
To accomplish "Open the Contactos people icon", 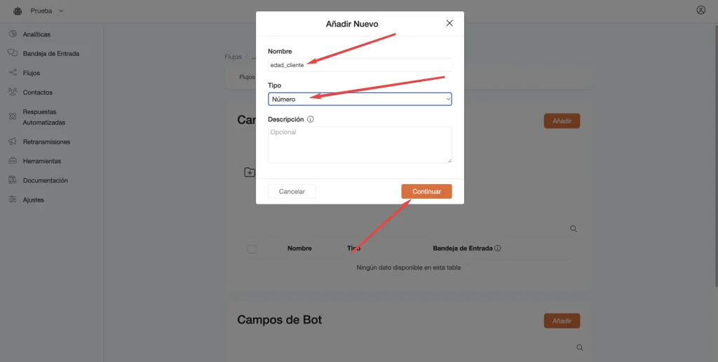I will pos(13,92).
